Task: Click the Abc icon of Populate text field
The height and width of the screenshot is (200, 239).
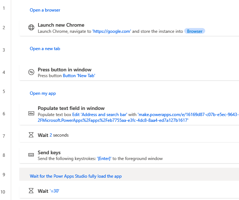Action: [31, 114]
